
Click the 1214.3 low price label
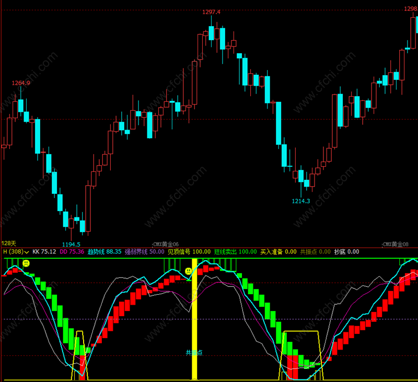(301, 201)
